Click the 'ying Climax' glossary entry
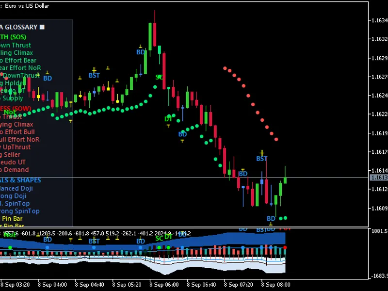This screenshot has width=388, height=291. tap(16, 124)
